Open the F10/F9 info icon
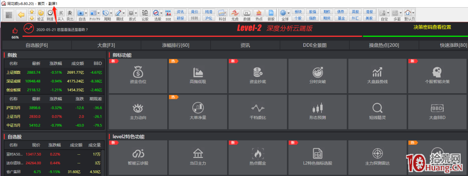 click(x=93, y=13)
